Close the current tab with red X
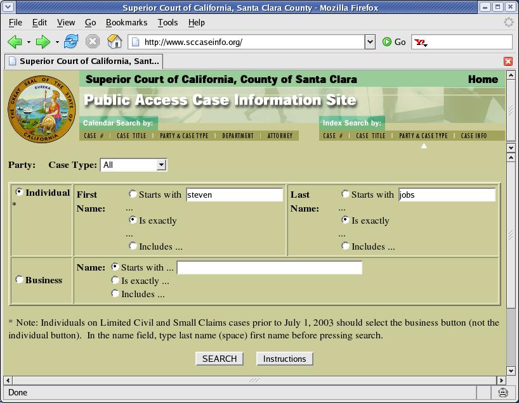The width and height of the screenshot is (519, 403). coord(508,61)
